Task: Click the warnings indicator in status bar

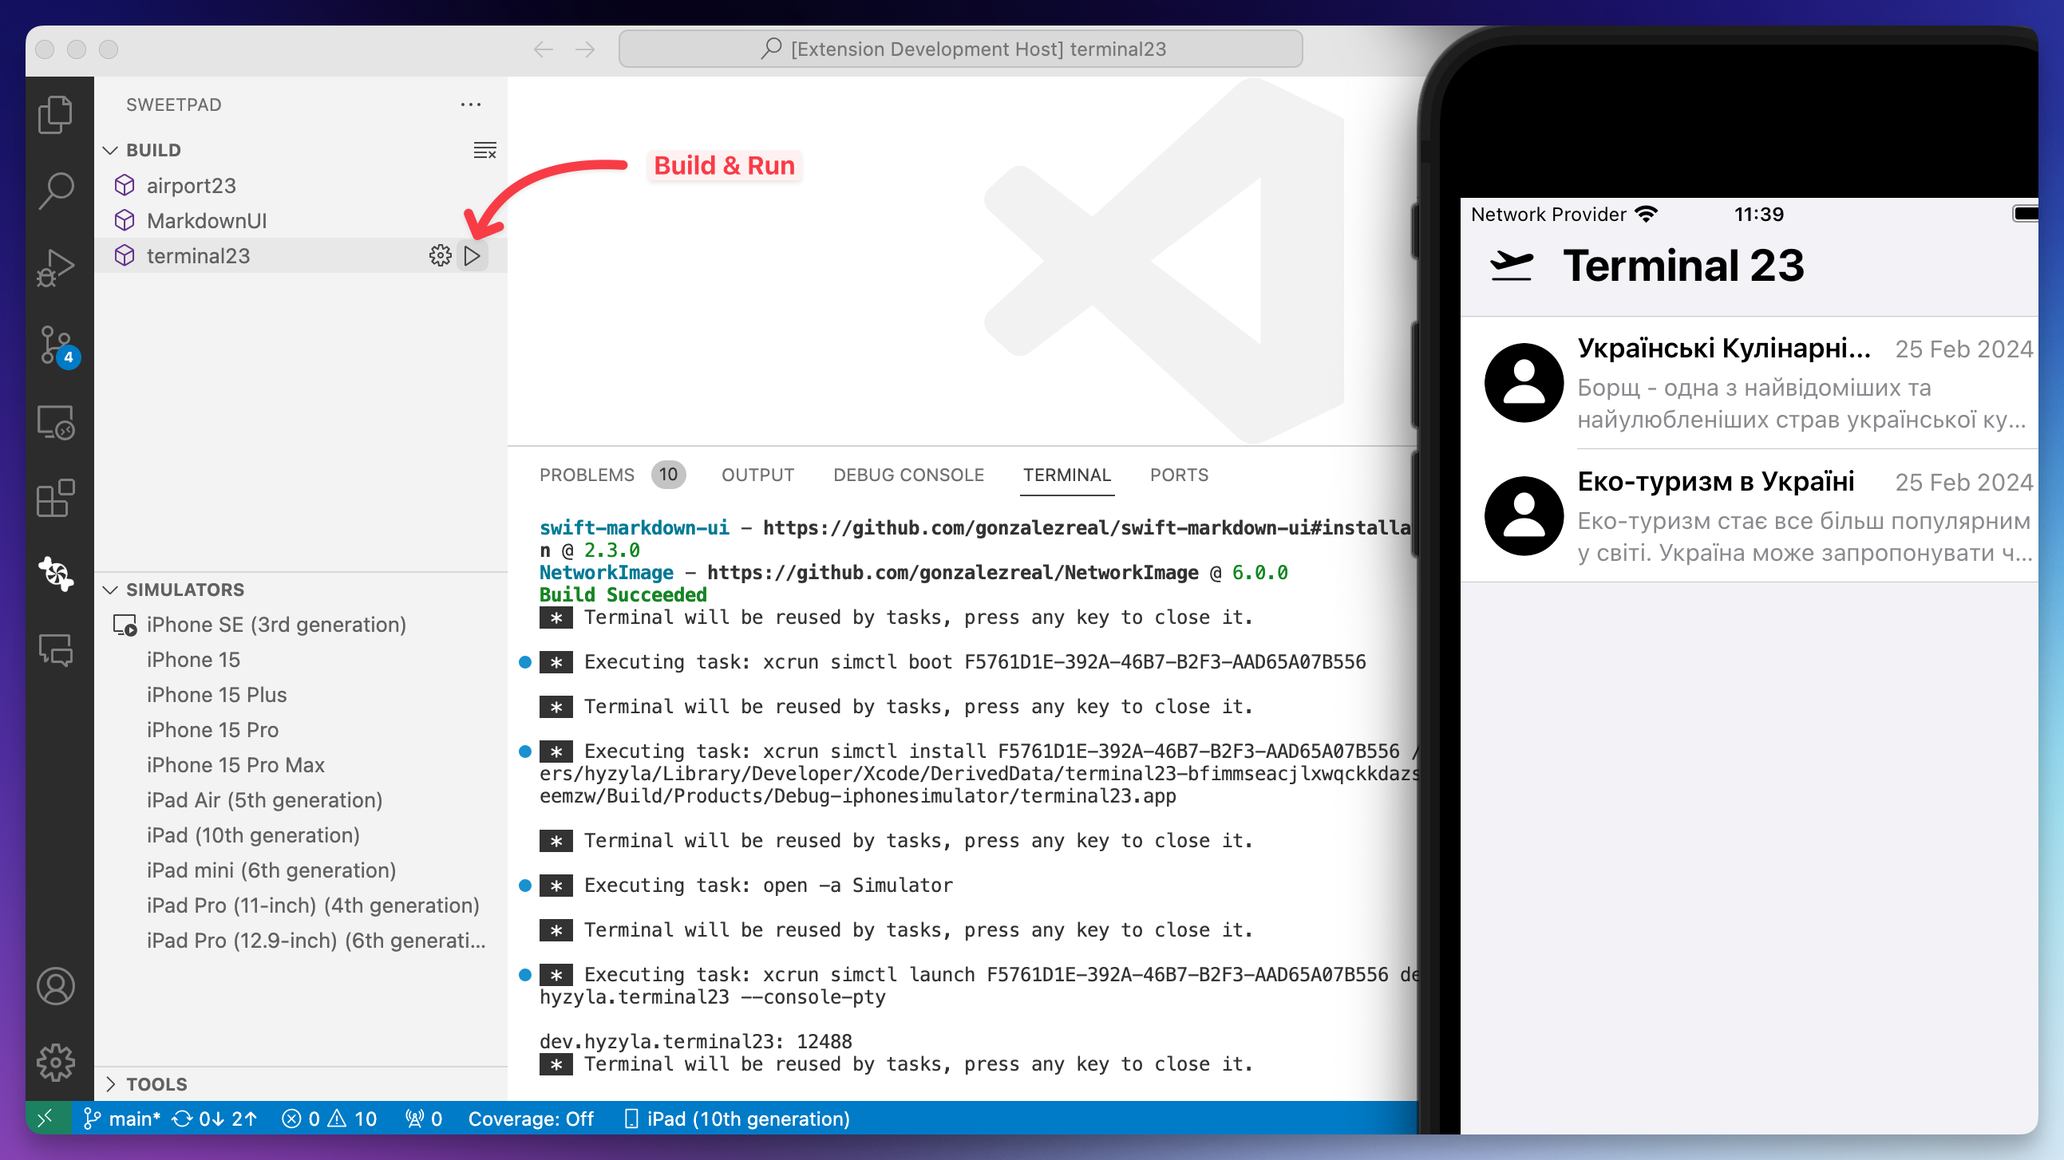Action: click(x=351, y=1119)
